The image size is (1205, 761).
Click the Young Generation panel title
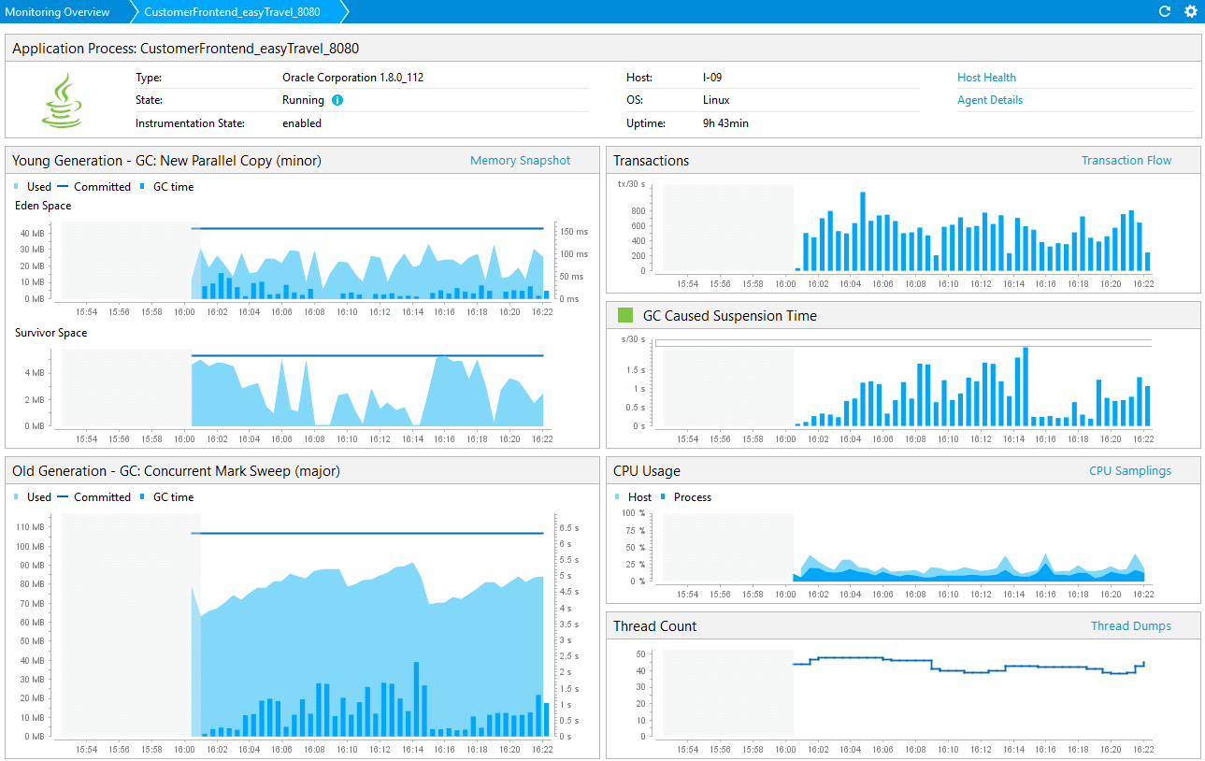(166, 161)
